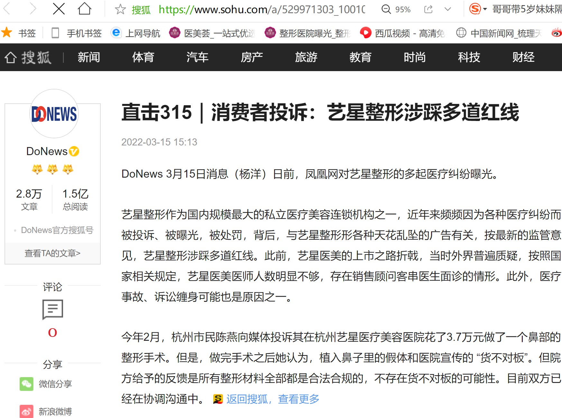Open the 体育 navigation tab
Viewport: 562px width, 418px height.
coord(143,57)
